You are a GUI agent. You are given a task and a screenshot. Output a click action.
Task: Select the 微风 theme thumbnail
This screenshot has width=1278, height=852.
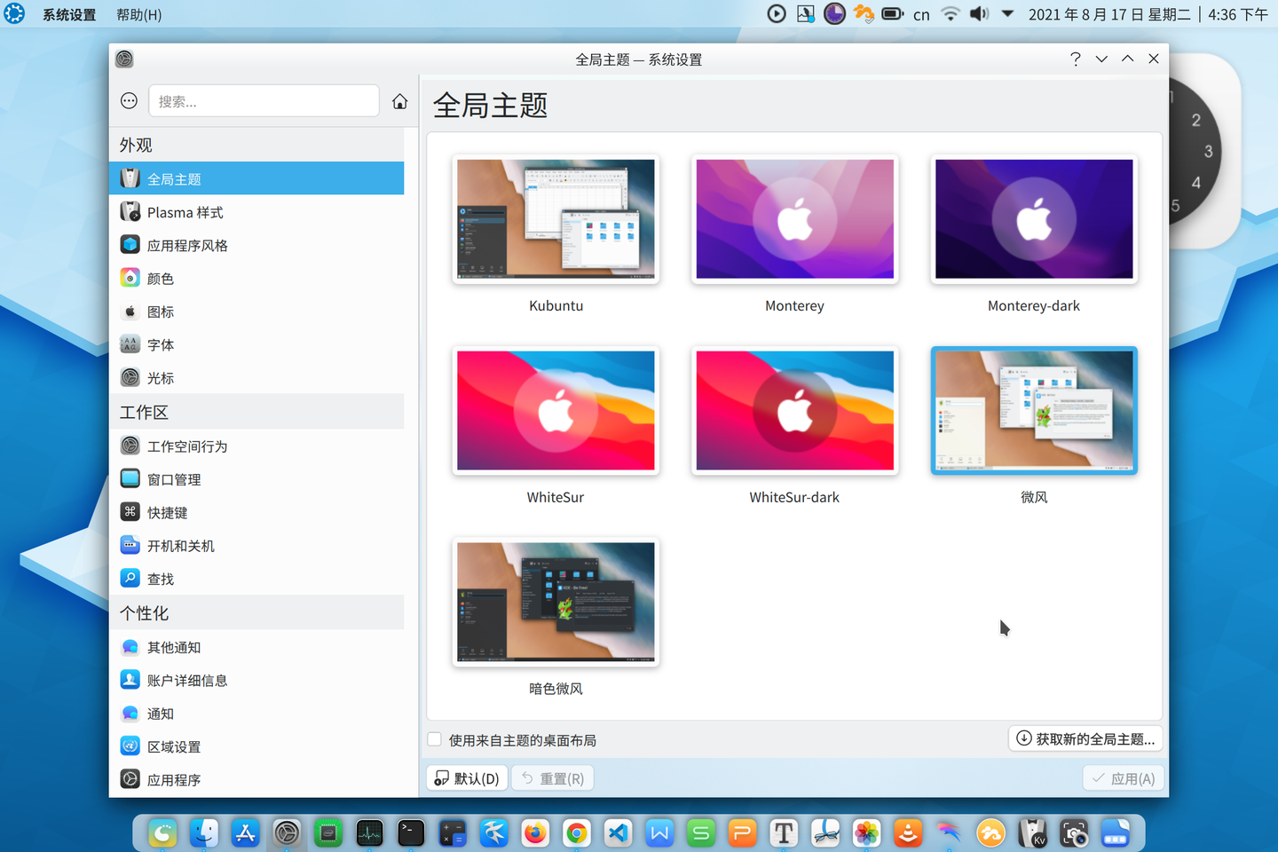pyautogui.click(x=1034, y=411)
